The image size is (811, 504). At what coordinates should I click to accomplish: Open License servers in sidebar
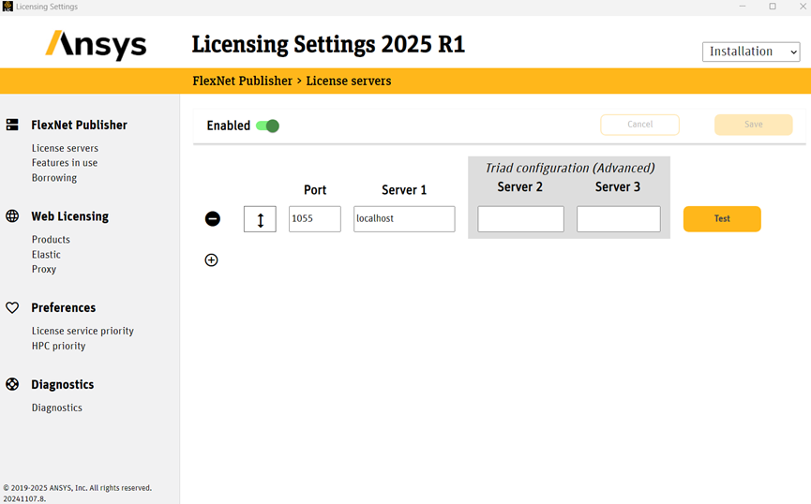65,148
